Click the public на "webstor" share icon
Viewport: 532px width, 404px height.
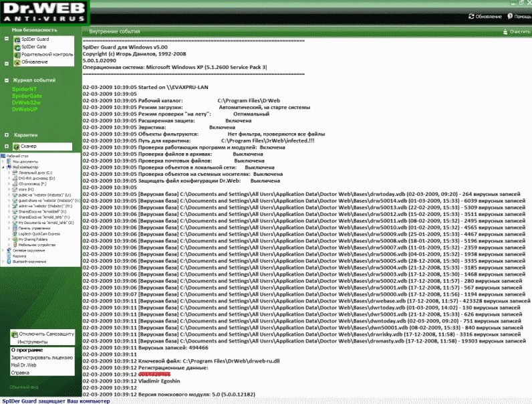click(x=15, y=195)
